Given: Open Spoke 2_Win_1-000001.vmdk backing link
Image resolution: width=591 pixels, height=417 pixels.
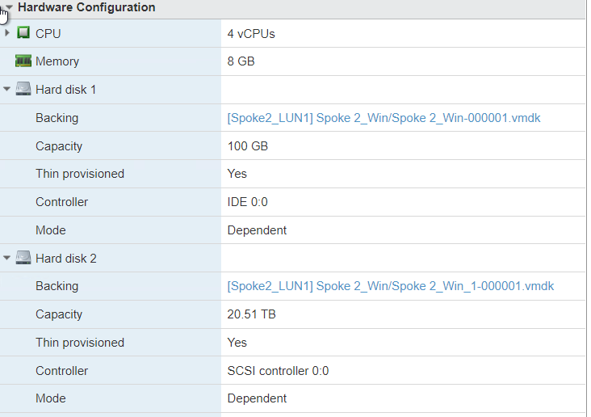Looking at the screenshot, I should tap(390, 286).
